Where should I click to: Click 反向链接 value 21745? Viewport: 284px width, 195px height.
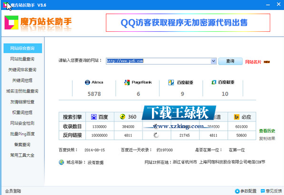[185, 135]
